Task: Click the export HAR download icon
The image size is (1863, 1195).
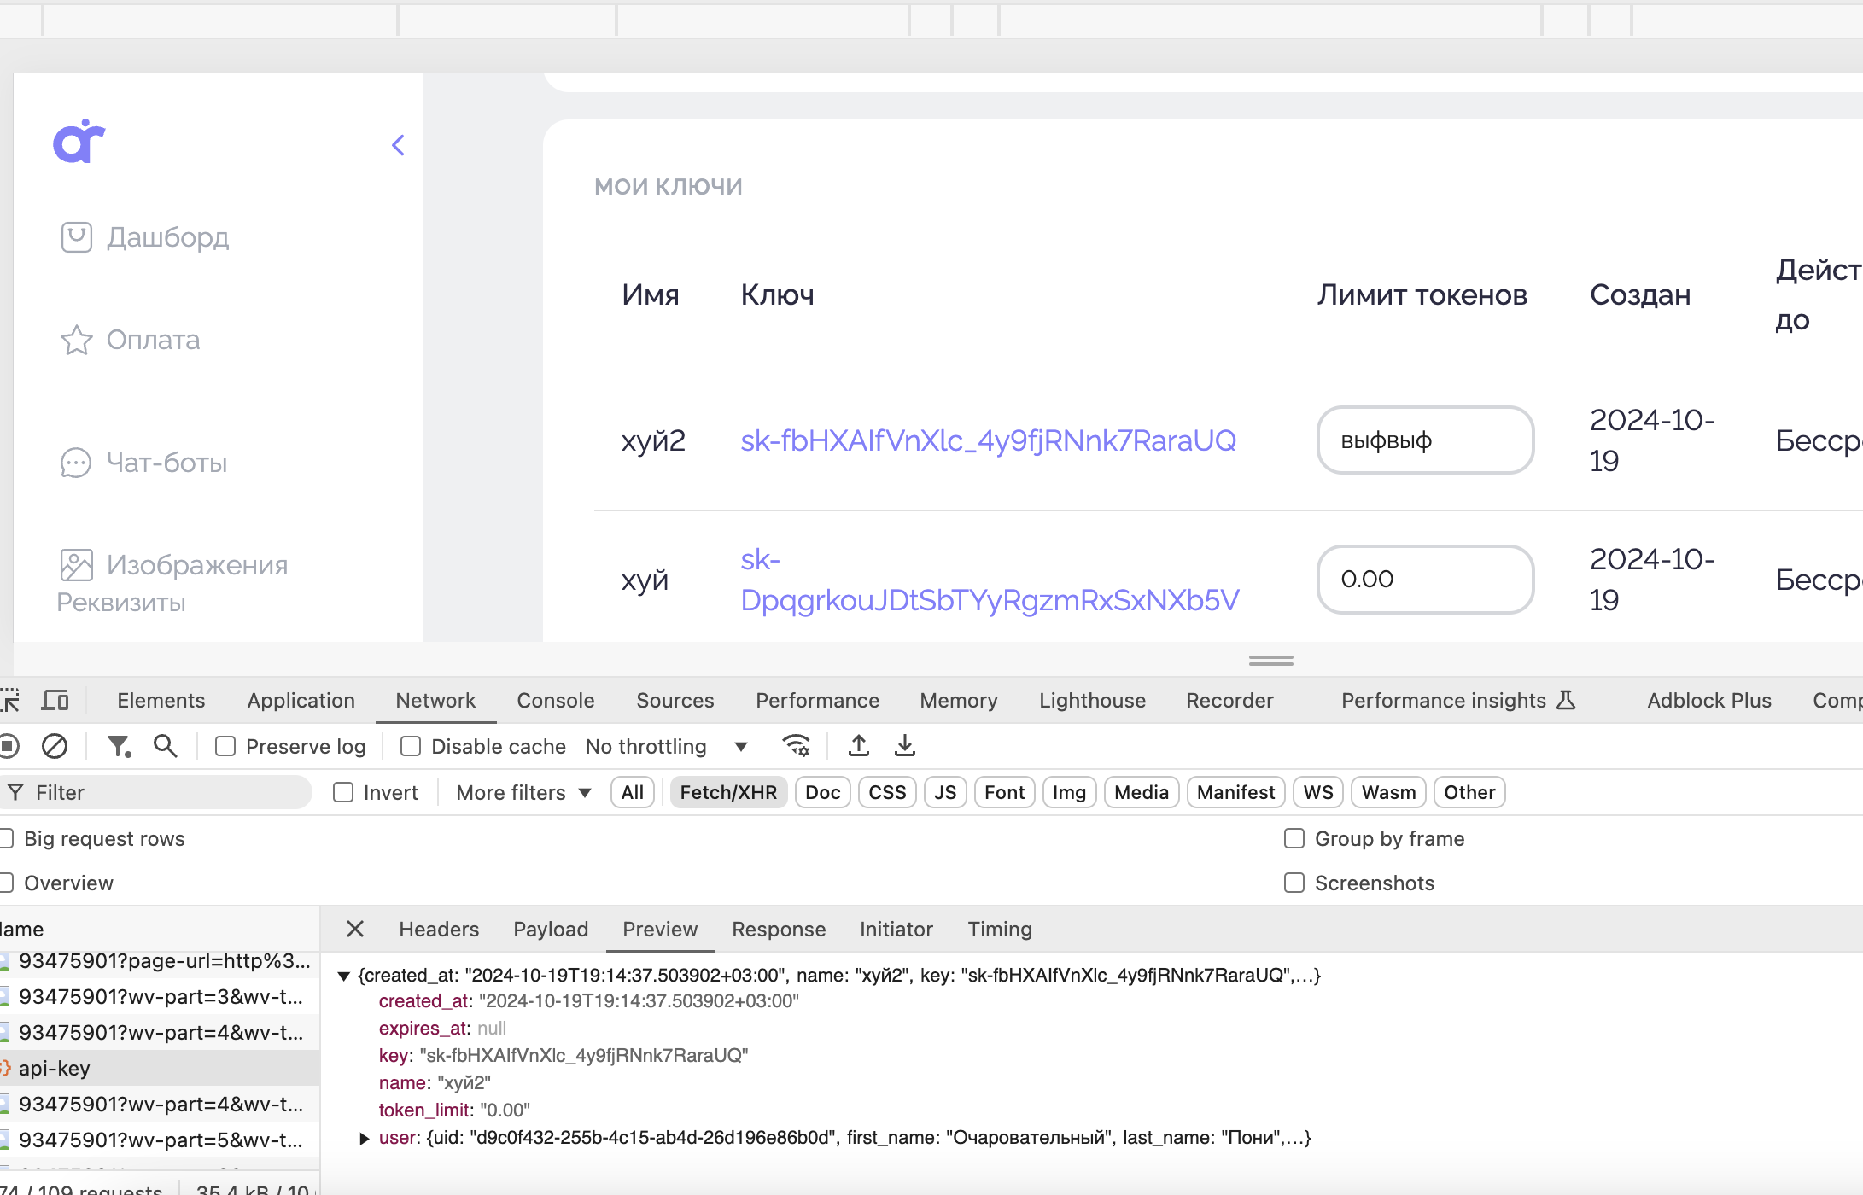Action: tap(905, 747)
